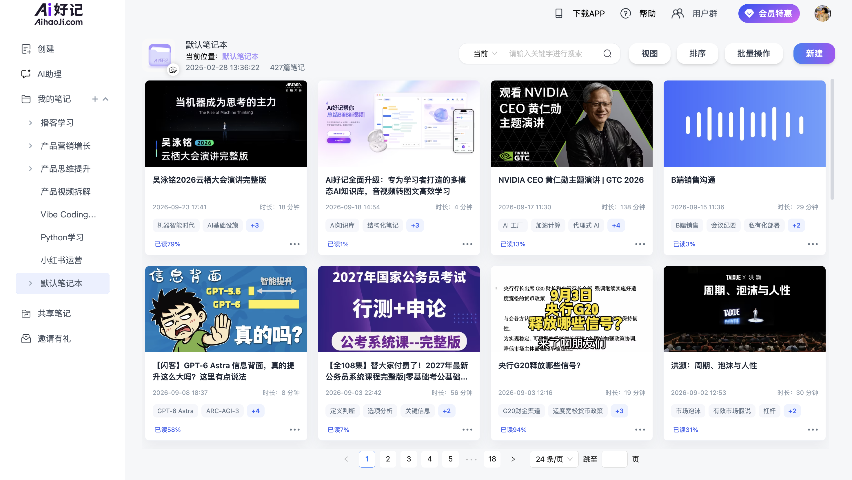Open the 洪灏：周期、泡沫与人性 note title
Viewport: 852px width, 480px height.
click(x=714, y=365)
